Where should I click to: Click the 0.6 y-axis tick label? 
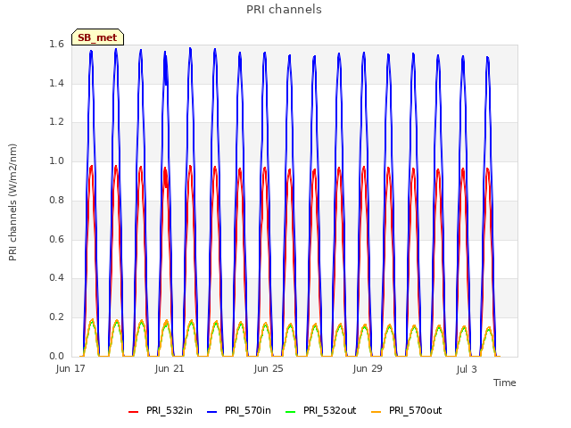tap(56, 239)
